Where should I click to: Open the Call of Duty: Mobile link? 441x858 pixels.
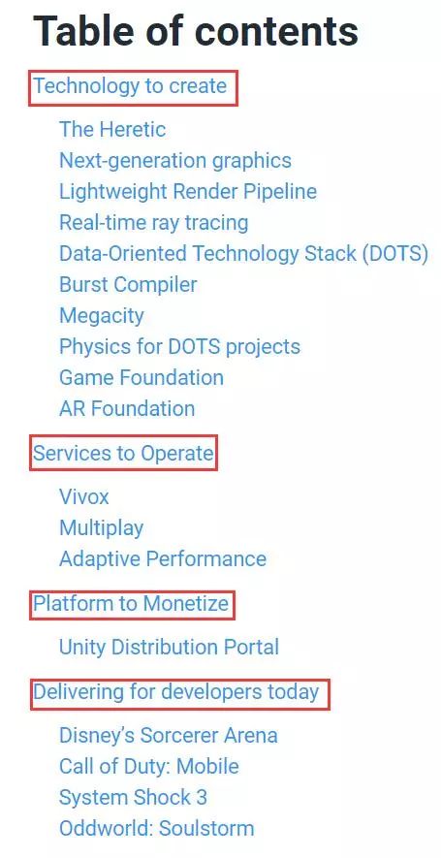(x=149, y=767)
